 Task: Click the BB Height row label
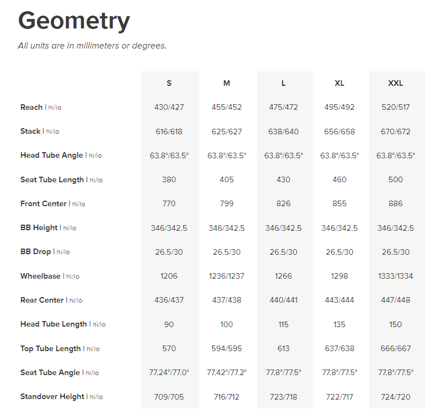coord(39,227)
